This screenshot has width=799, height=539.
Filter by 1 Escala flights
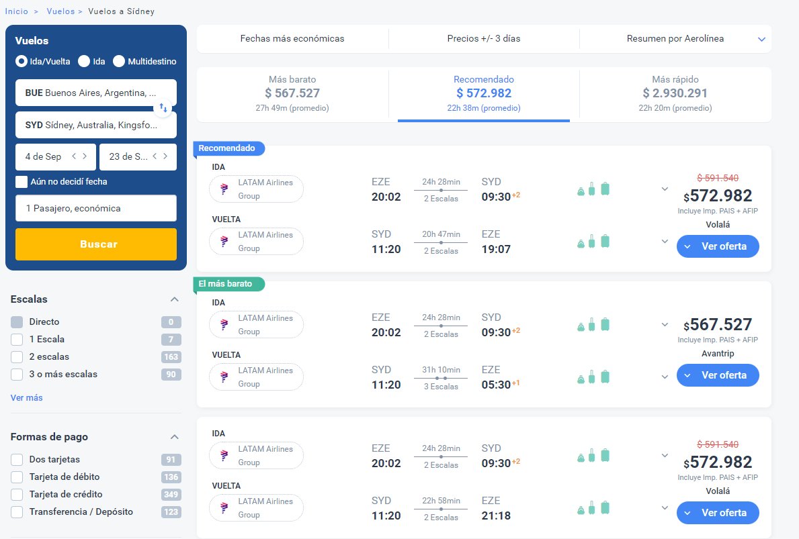pyautogui.click(x=17, y=340)
